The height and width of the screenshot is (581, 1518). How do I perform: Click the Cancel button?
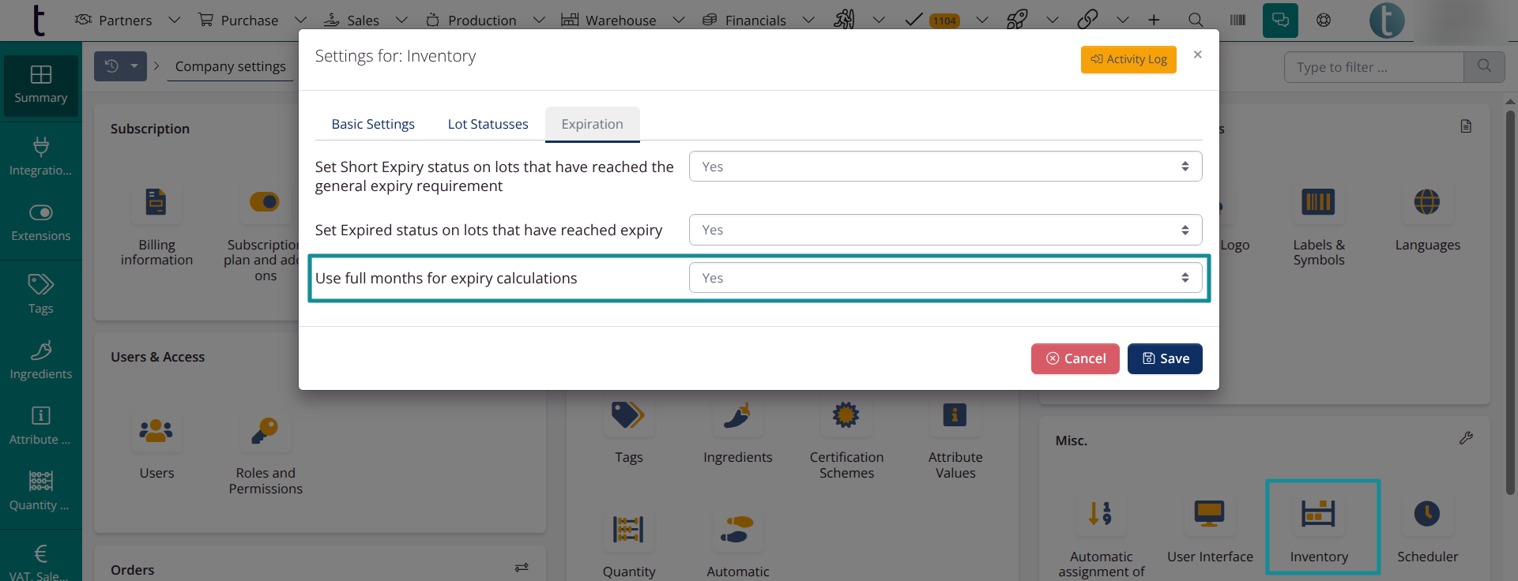point(1075,358)
